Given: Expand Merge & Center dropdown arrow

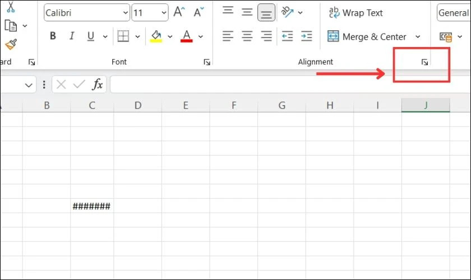Looking at the screenshot, I should (x=418, y=36).
